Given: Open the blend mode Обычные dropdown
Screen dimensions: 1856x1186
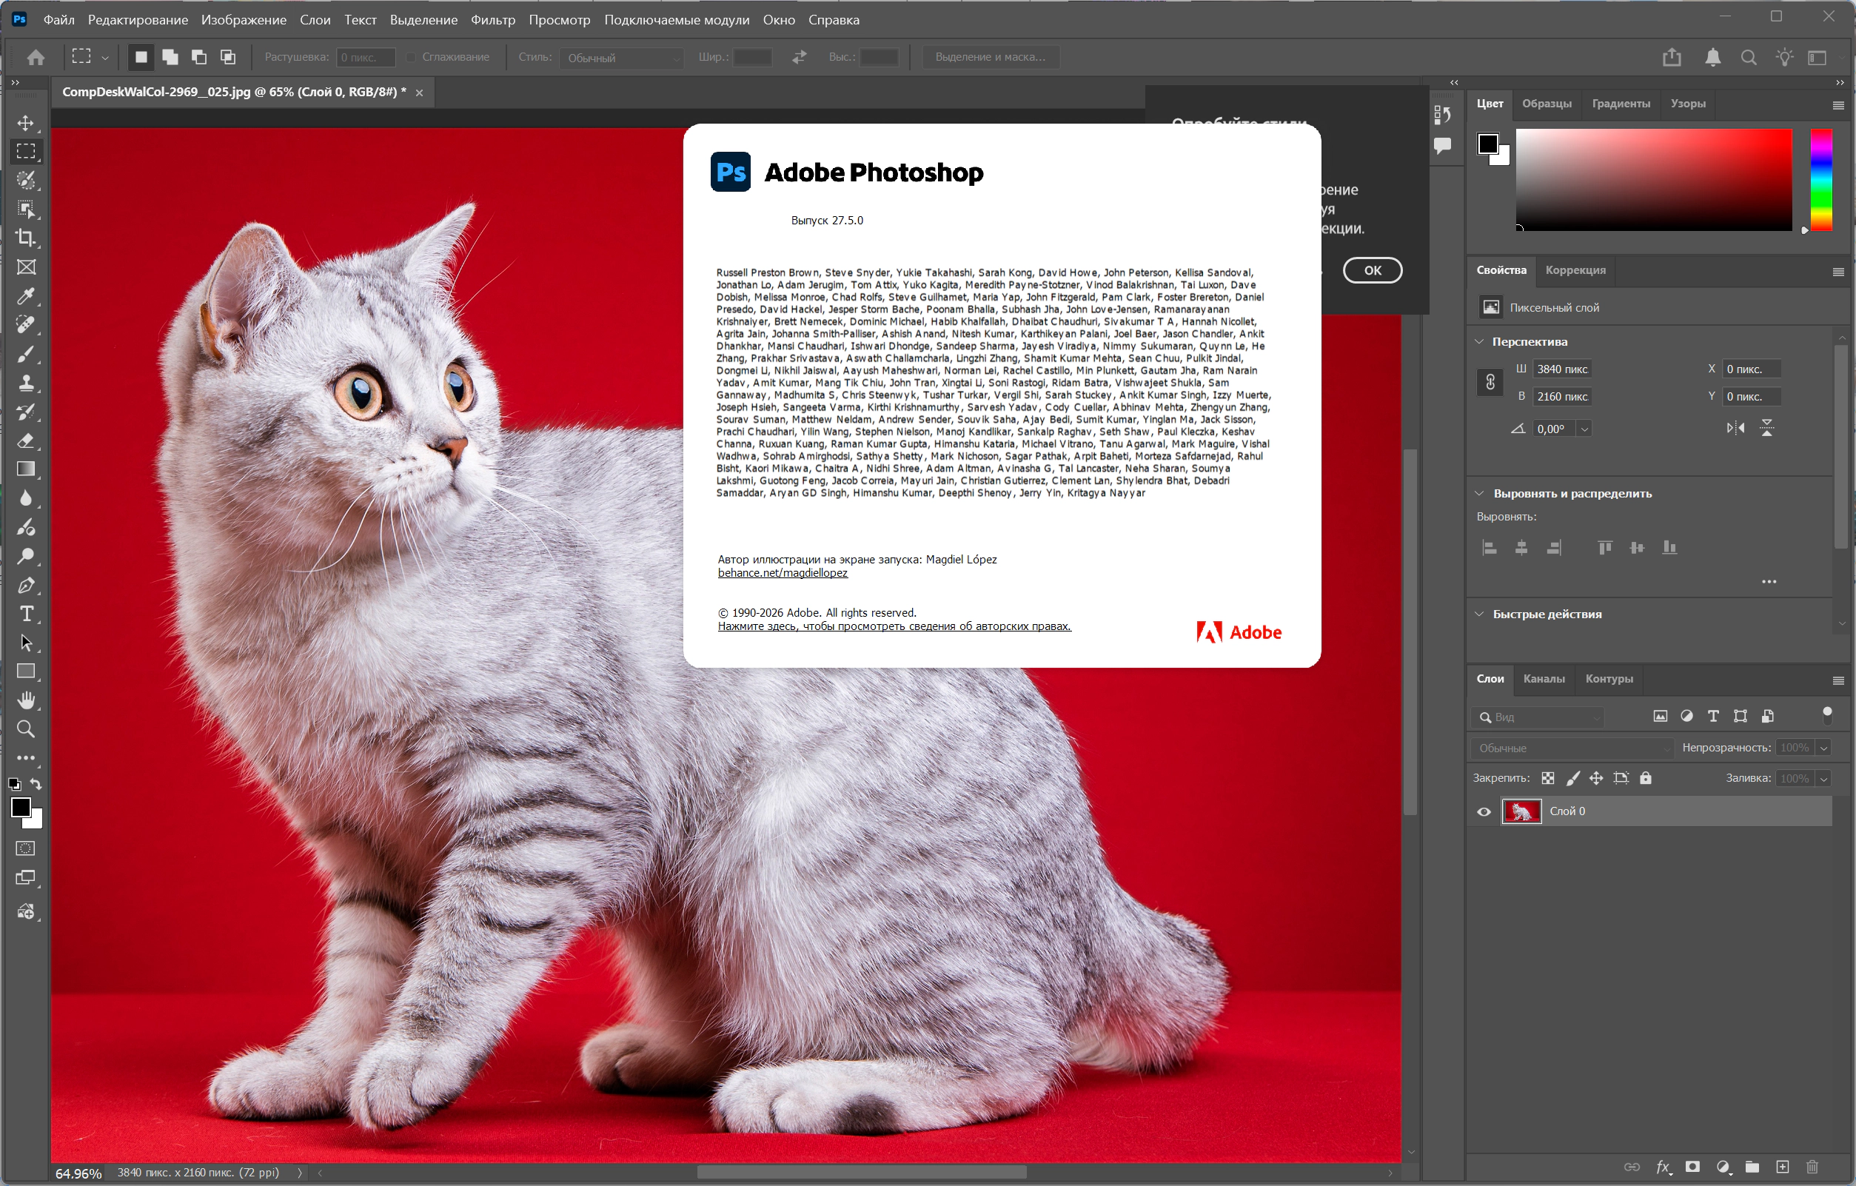Looking at the screenshot, I should pos(1572,748).
